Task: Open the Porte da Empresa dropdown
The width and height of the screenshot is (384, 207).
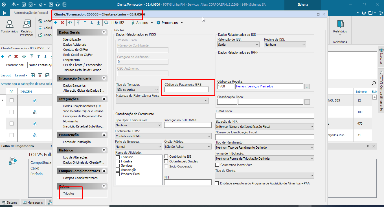Action: pyautogui.click(x=138, y=147)
